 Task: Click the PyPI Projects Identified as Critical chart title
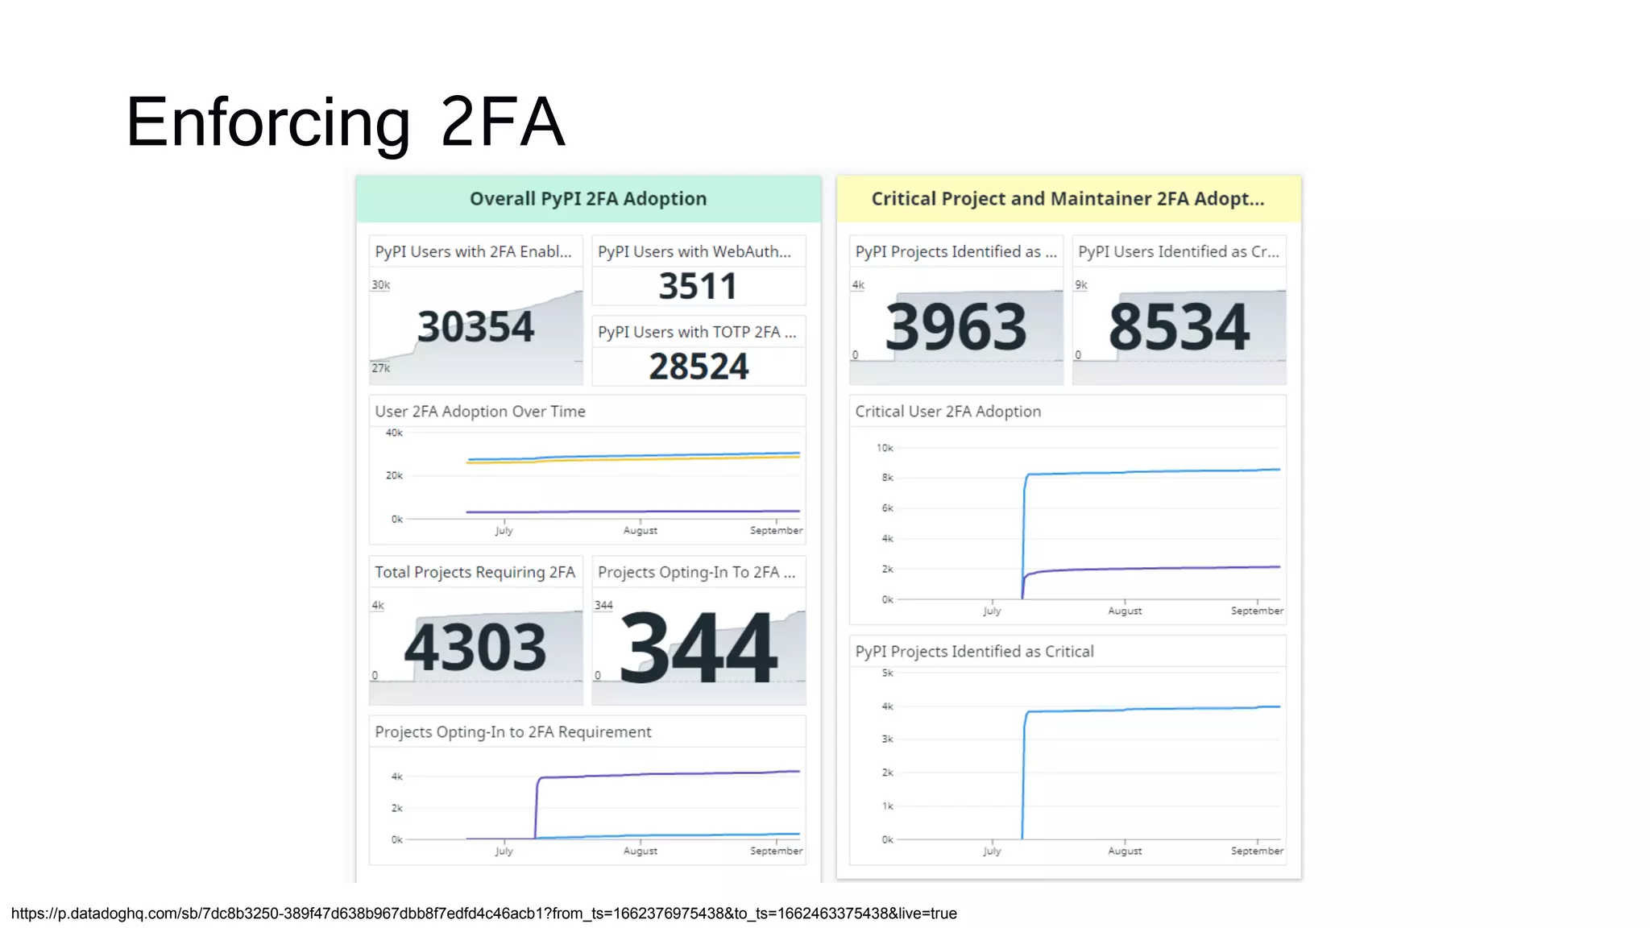click(974, 652)
